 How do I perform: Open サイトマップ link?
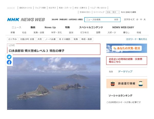(x=99, y=12)
